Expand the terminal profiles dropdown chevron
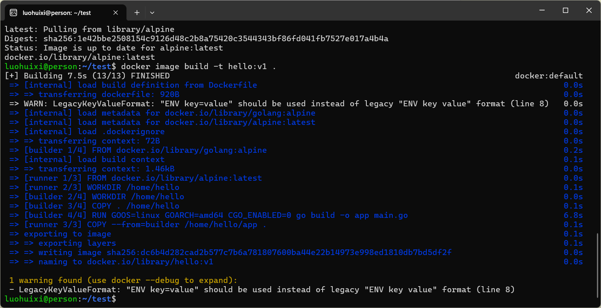The height and width of the screenshot is (308, 601). pos(152,13)
